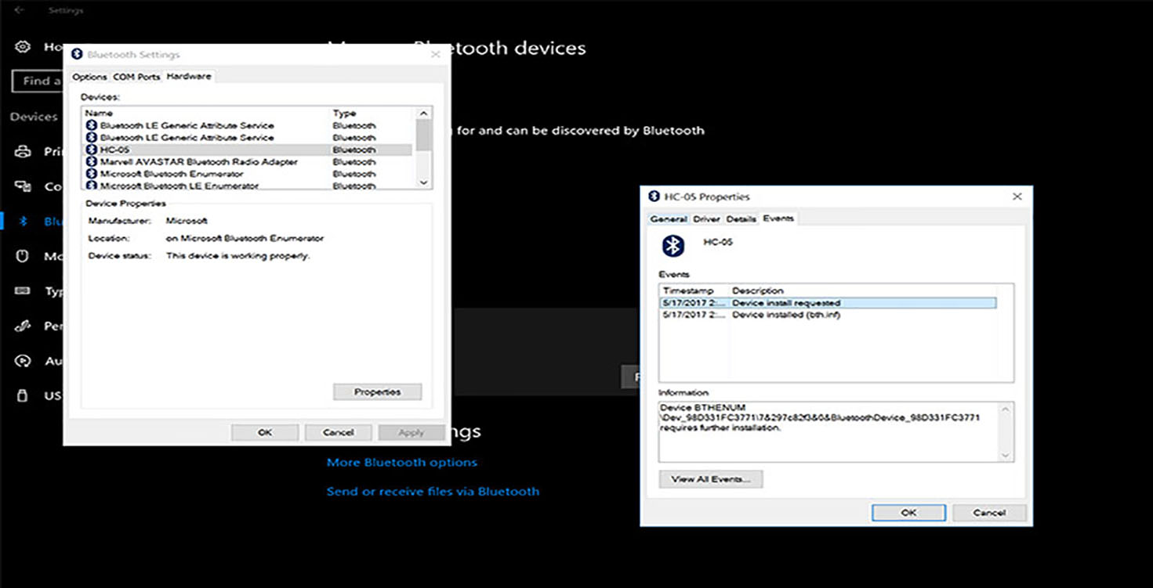
Task: Open the Details tab in HC-05 Properties
Action: (741, 219)
